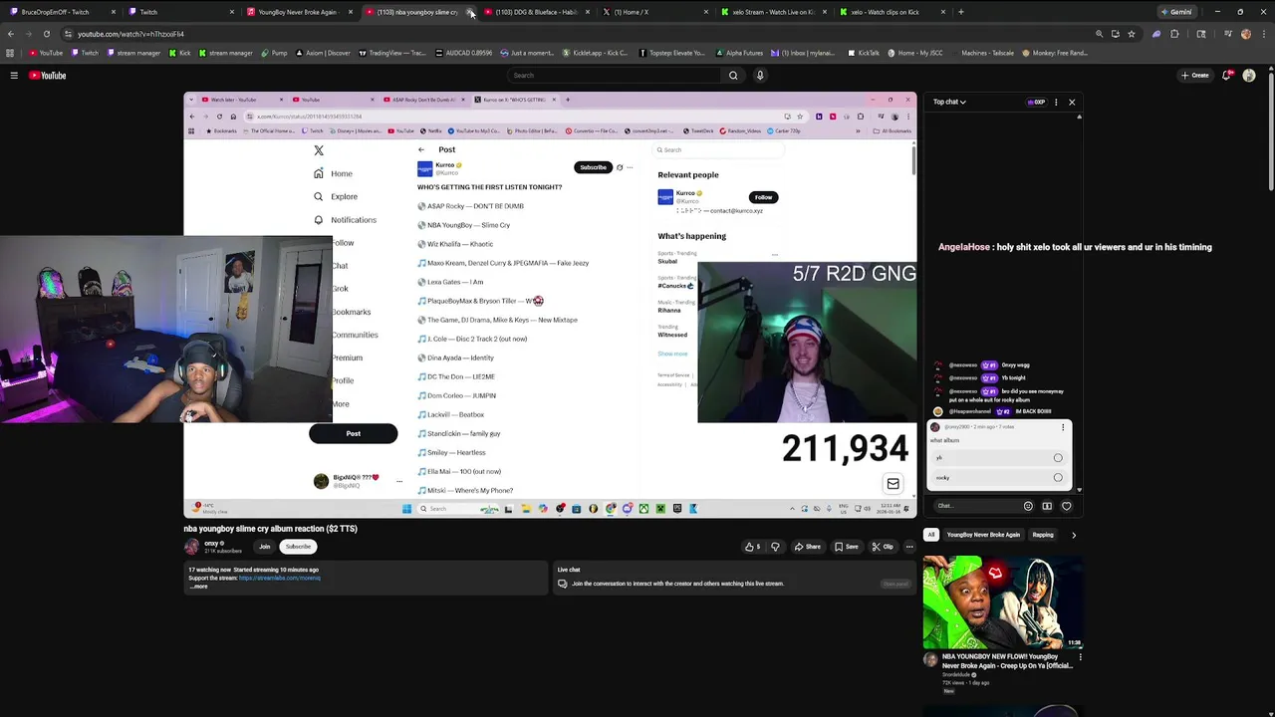Click the XP points badge in chat
The height and width of the screenshot is (717, 1275).
coord(1036,102)
